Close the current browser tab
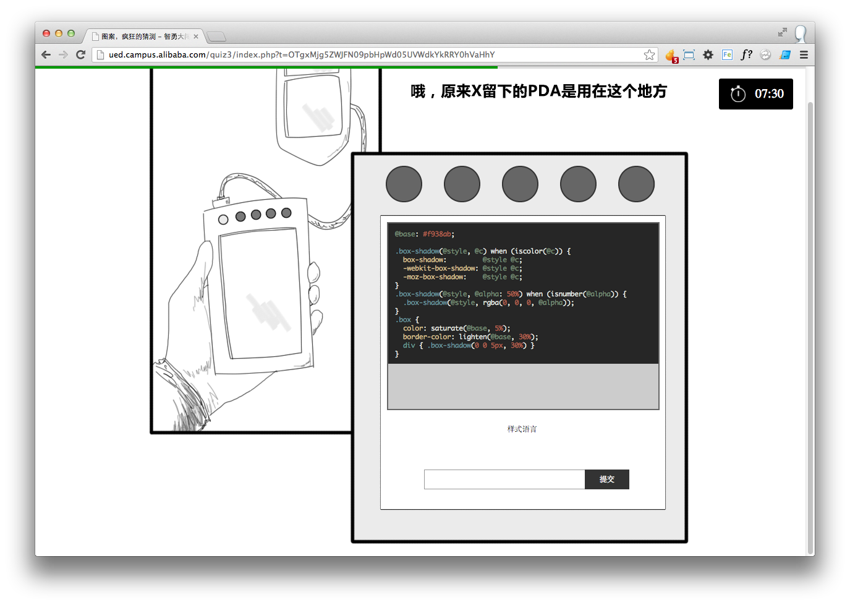Screen dimensions: 850x605 pyautogui.click(x=196, y=36)
